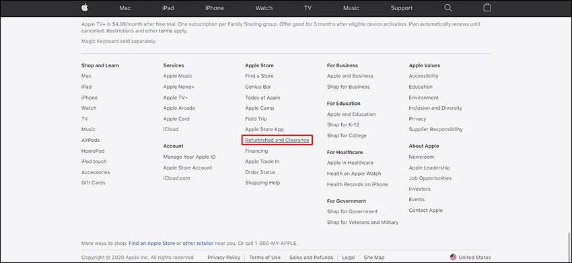
Task: Open Investors link
Action: click(419, 189)
